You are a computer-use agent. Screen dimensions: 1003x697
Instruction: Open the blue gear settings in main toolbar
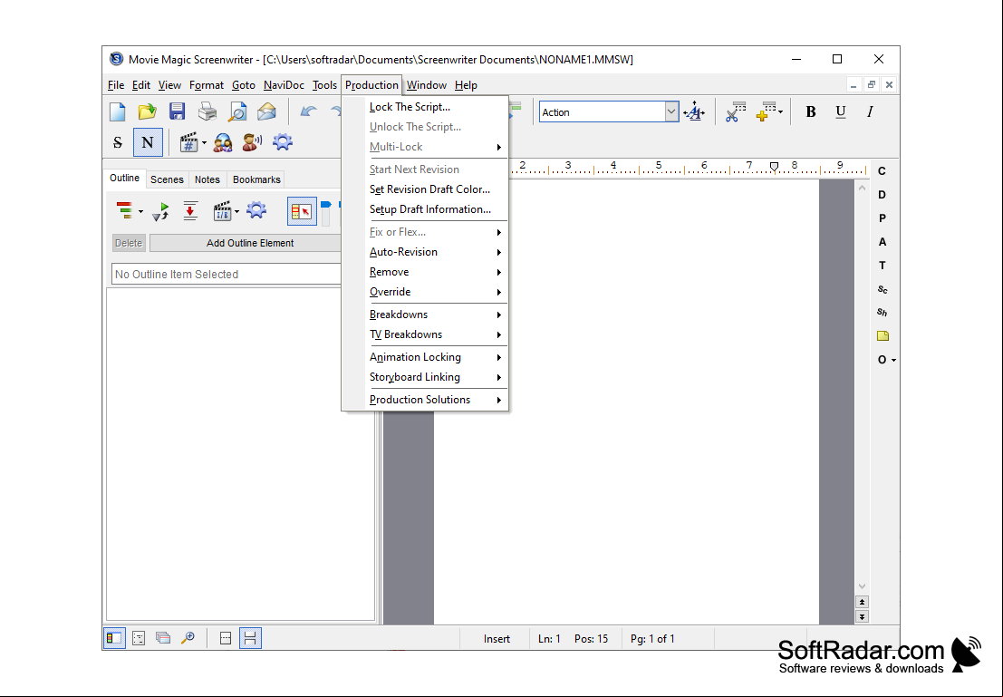click(283, 141)
